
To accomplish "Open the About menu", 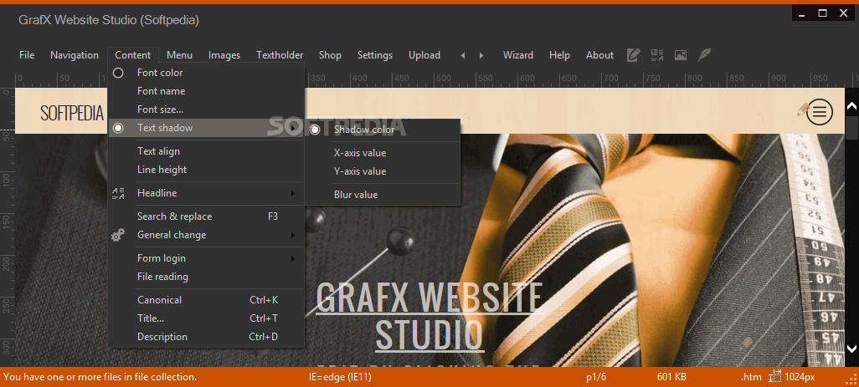I will pyautogui.click(x=599, y=55).
